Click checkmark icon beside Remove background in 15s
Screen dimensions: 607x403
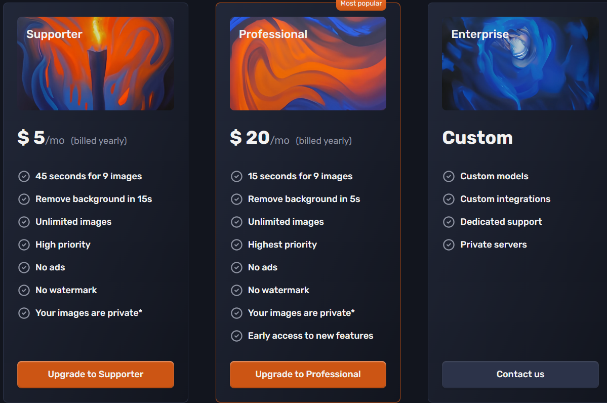(24, 199)
